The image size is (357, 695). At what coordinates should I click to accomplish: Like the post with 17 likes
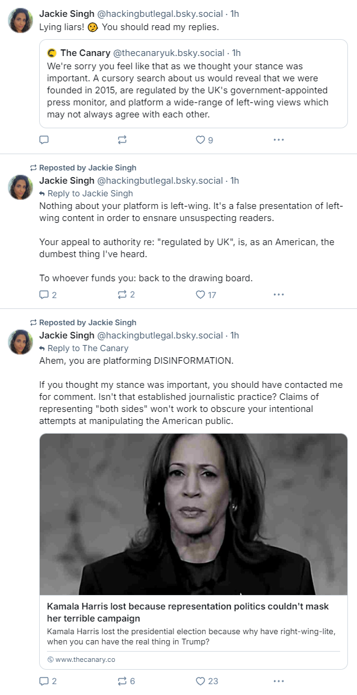tap(206, 295)
